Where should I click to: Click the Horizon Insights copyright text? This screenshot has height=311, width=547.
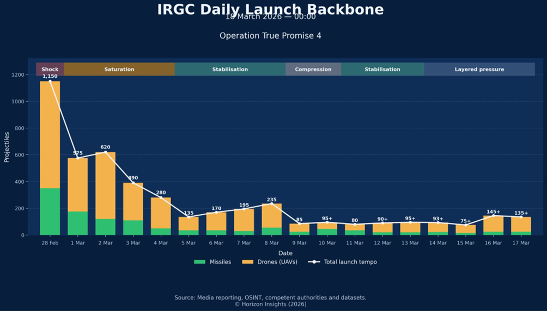point(270,304)
